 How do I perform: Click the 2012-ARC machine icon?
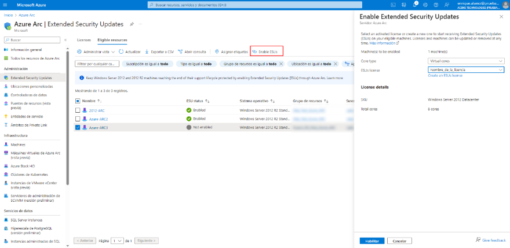point(85,110)
